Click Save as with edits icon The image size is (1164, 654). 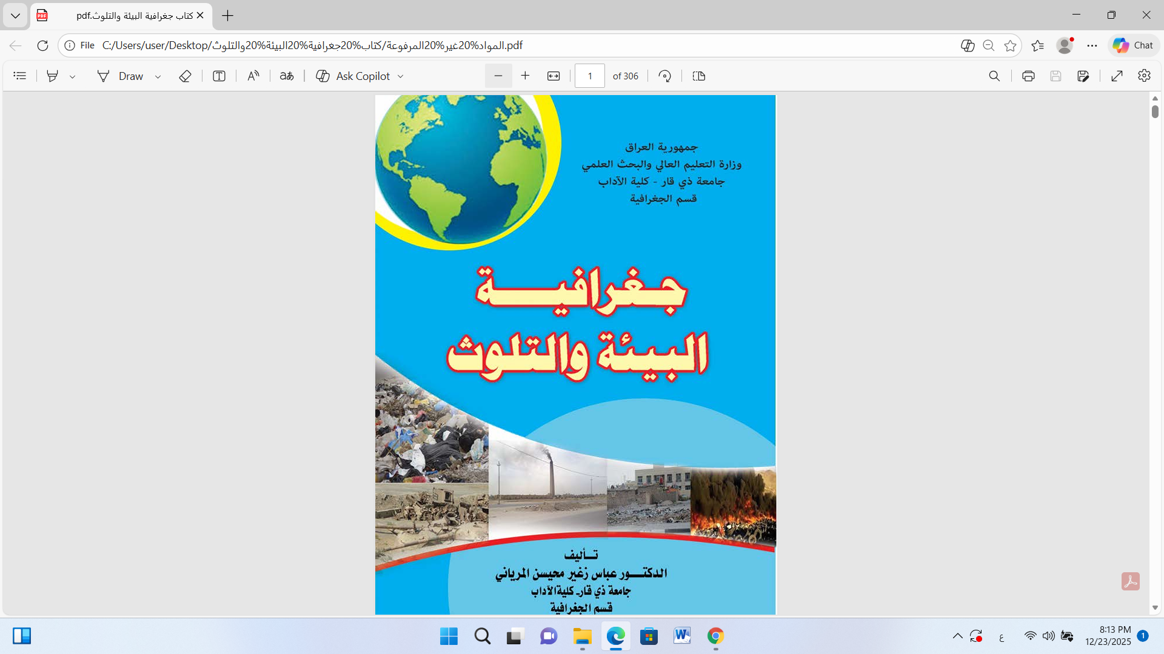pyautogui.click(x=1083, y=76)
